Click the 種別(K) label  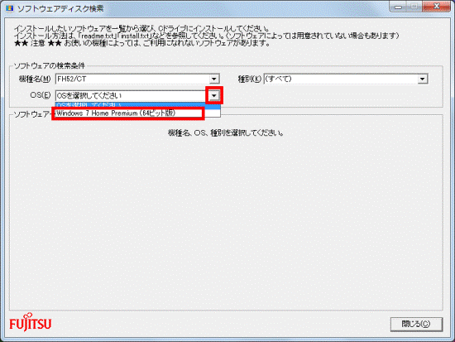249,79
